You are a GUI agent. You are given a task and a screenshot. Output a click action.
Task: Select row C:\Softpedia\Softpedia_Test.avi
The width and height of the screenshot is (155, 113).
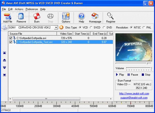(x=60, y=42)
